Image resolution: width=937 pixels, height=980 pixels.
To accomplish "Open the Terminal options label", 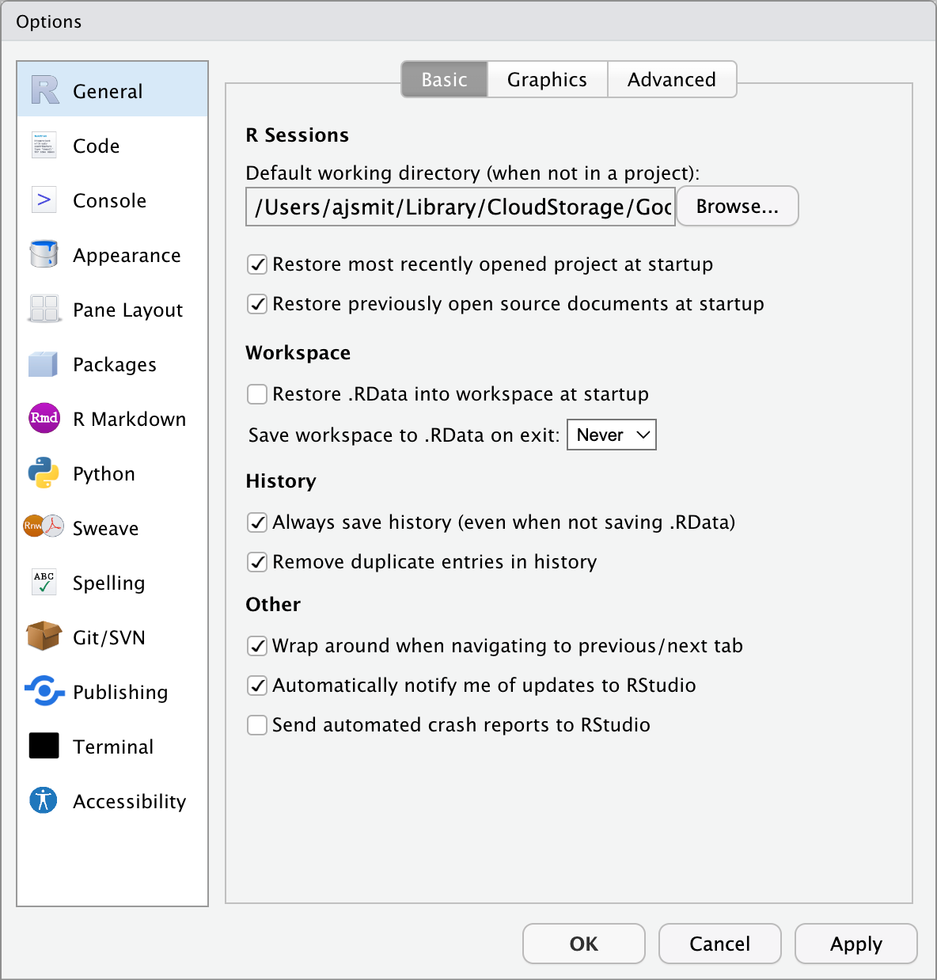I will pos(113,746).
